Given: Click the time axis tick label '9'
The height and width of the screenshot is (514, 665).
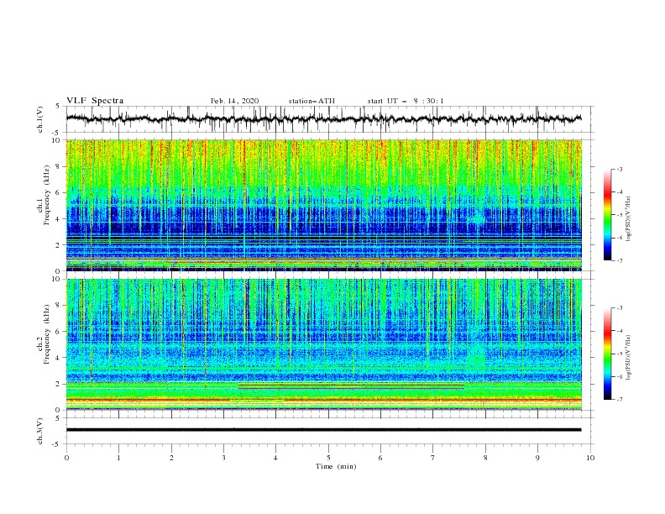Looking at the screenshot, I should click(537, 458).
